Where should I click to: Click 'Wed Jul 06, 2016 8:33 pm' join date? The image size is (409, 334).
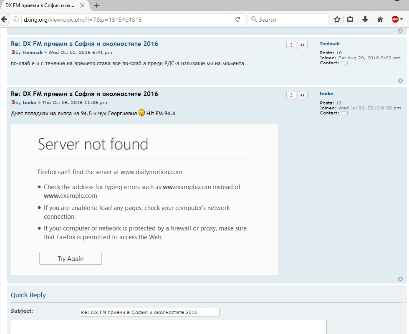[x=370, y=108]
